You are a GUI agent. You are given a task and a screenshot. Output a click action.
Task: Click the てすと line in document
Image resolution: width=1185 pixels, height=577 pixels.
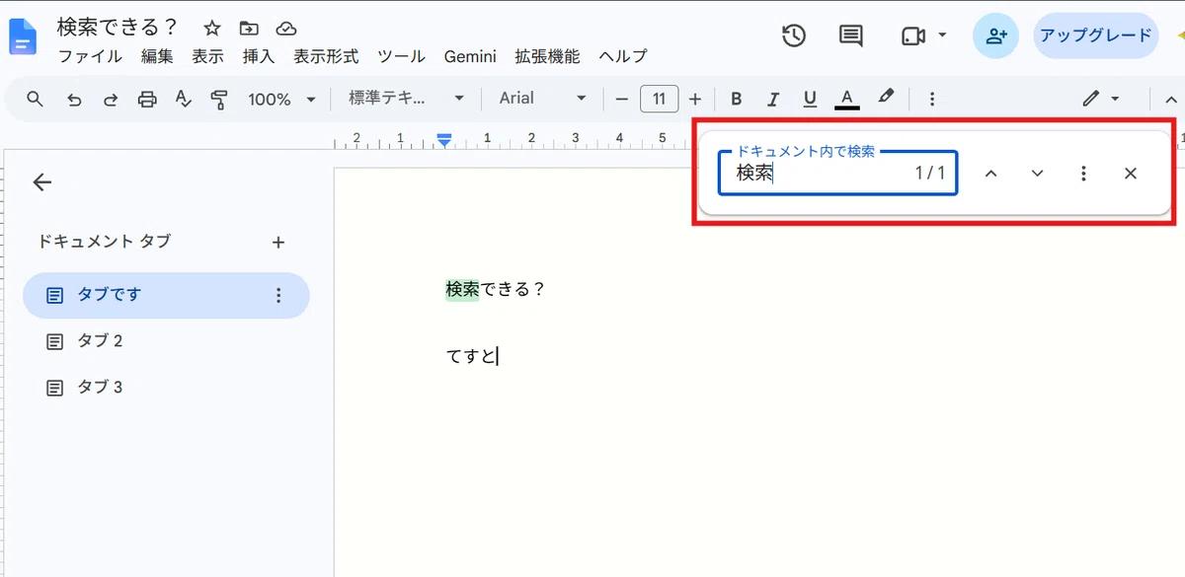click(471, 356)
